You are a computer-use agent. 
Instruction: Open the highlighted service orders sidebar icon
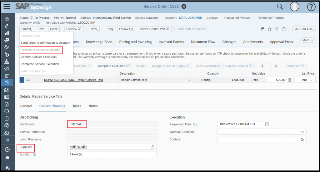click(7, 83)
